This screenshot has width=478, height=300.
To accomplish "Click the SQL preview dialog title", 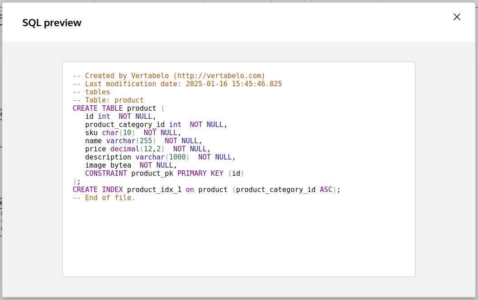I will click(52, 23).
